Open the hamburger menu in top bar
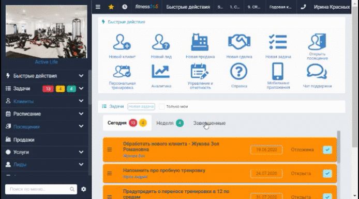The height and width of the screenshot is (199, 359). click(x=98, y=7)
